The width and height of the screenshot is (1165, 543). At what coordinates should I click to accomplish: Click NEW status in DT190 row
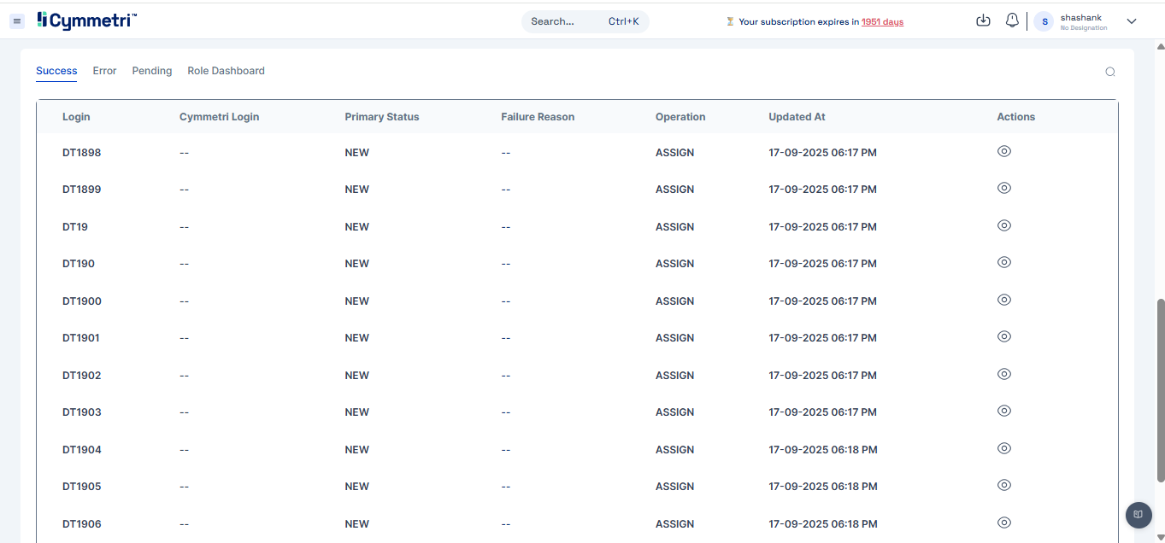pos(357,264)
